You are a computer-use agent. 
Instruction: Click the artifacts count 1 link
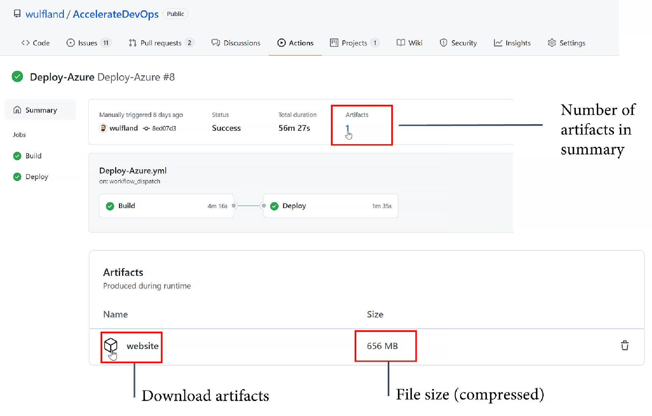pyautogui.click(x=347, y=128)
